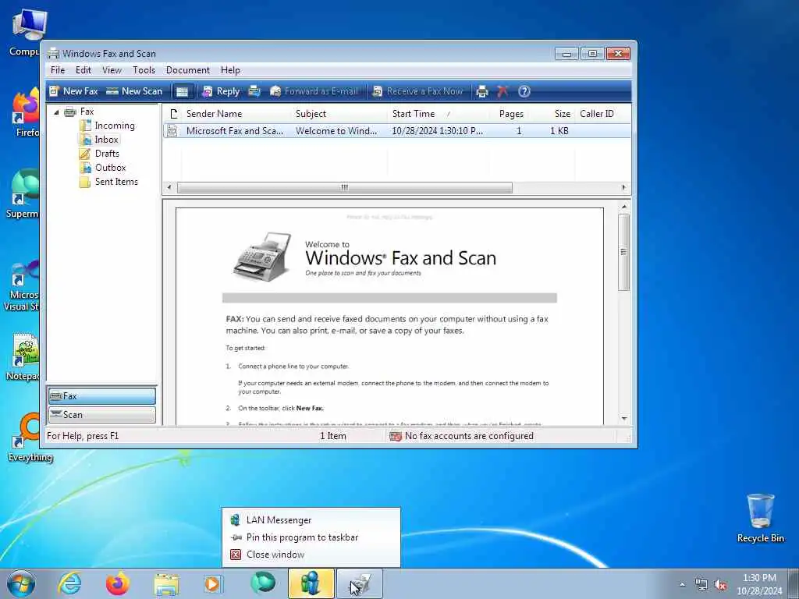Click the message list horizontal scrollbar thumb

click(x=344, y=187)
